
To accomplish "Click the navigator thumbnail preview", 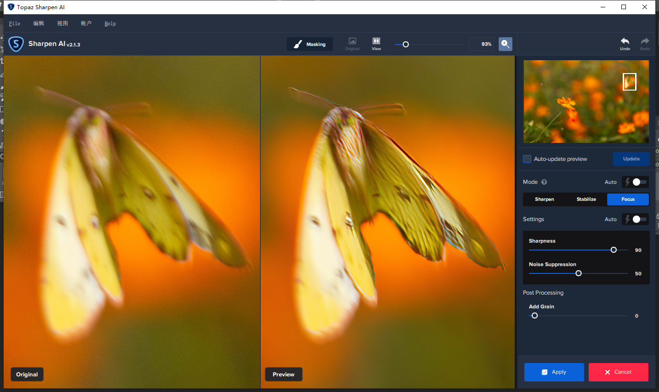I will click(x=586, y=102).
